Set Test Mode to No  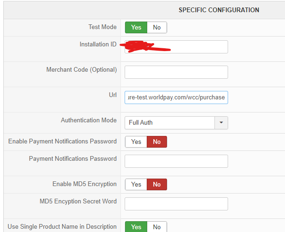click(157, 28)
